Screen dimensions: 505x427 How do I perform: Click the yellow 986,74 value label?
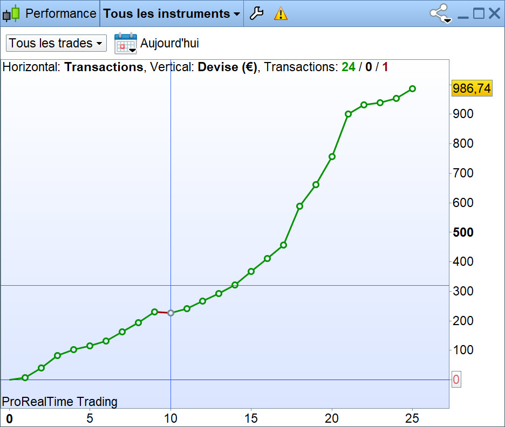pyautogui.click(x=472, y=88)
